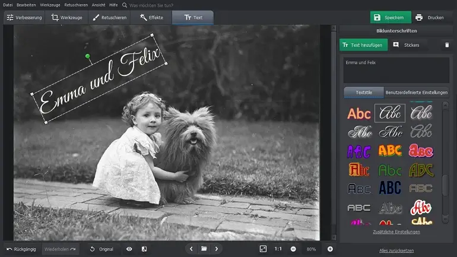The height and width of the screenshot is (257, 457).
Task: Go to previous photo arrow
Action: (x=191, y=249)
